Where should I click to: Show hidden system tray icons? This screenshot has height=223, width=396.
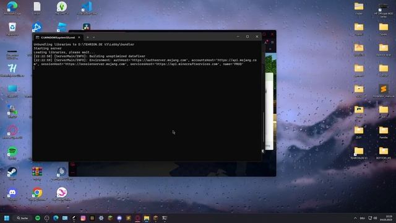click(x=355, y=218)
